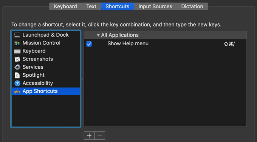This screenshot has width=257, height=142.
Task: Select Keyboard in the category list
Action: (46, 51)
